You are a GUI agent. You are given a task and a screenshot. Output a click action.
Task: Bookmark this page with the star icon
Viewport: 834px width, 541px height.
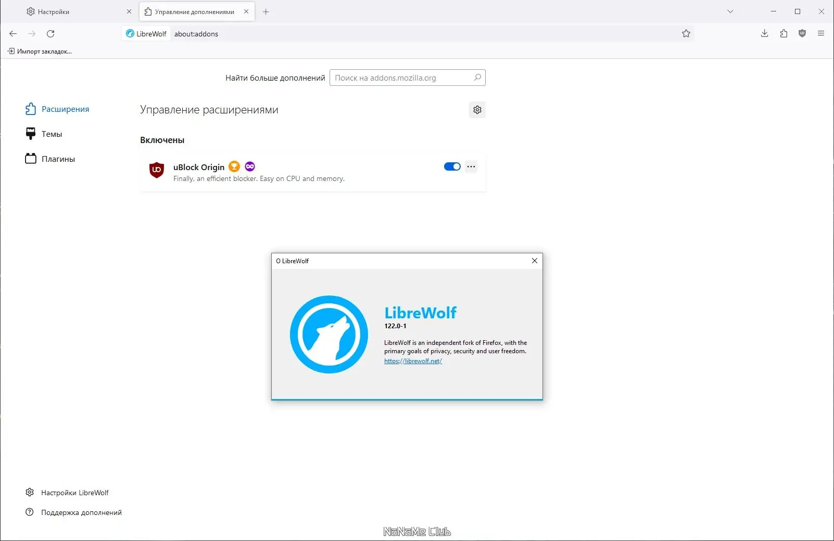686,34
